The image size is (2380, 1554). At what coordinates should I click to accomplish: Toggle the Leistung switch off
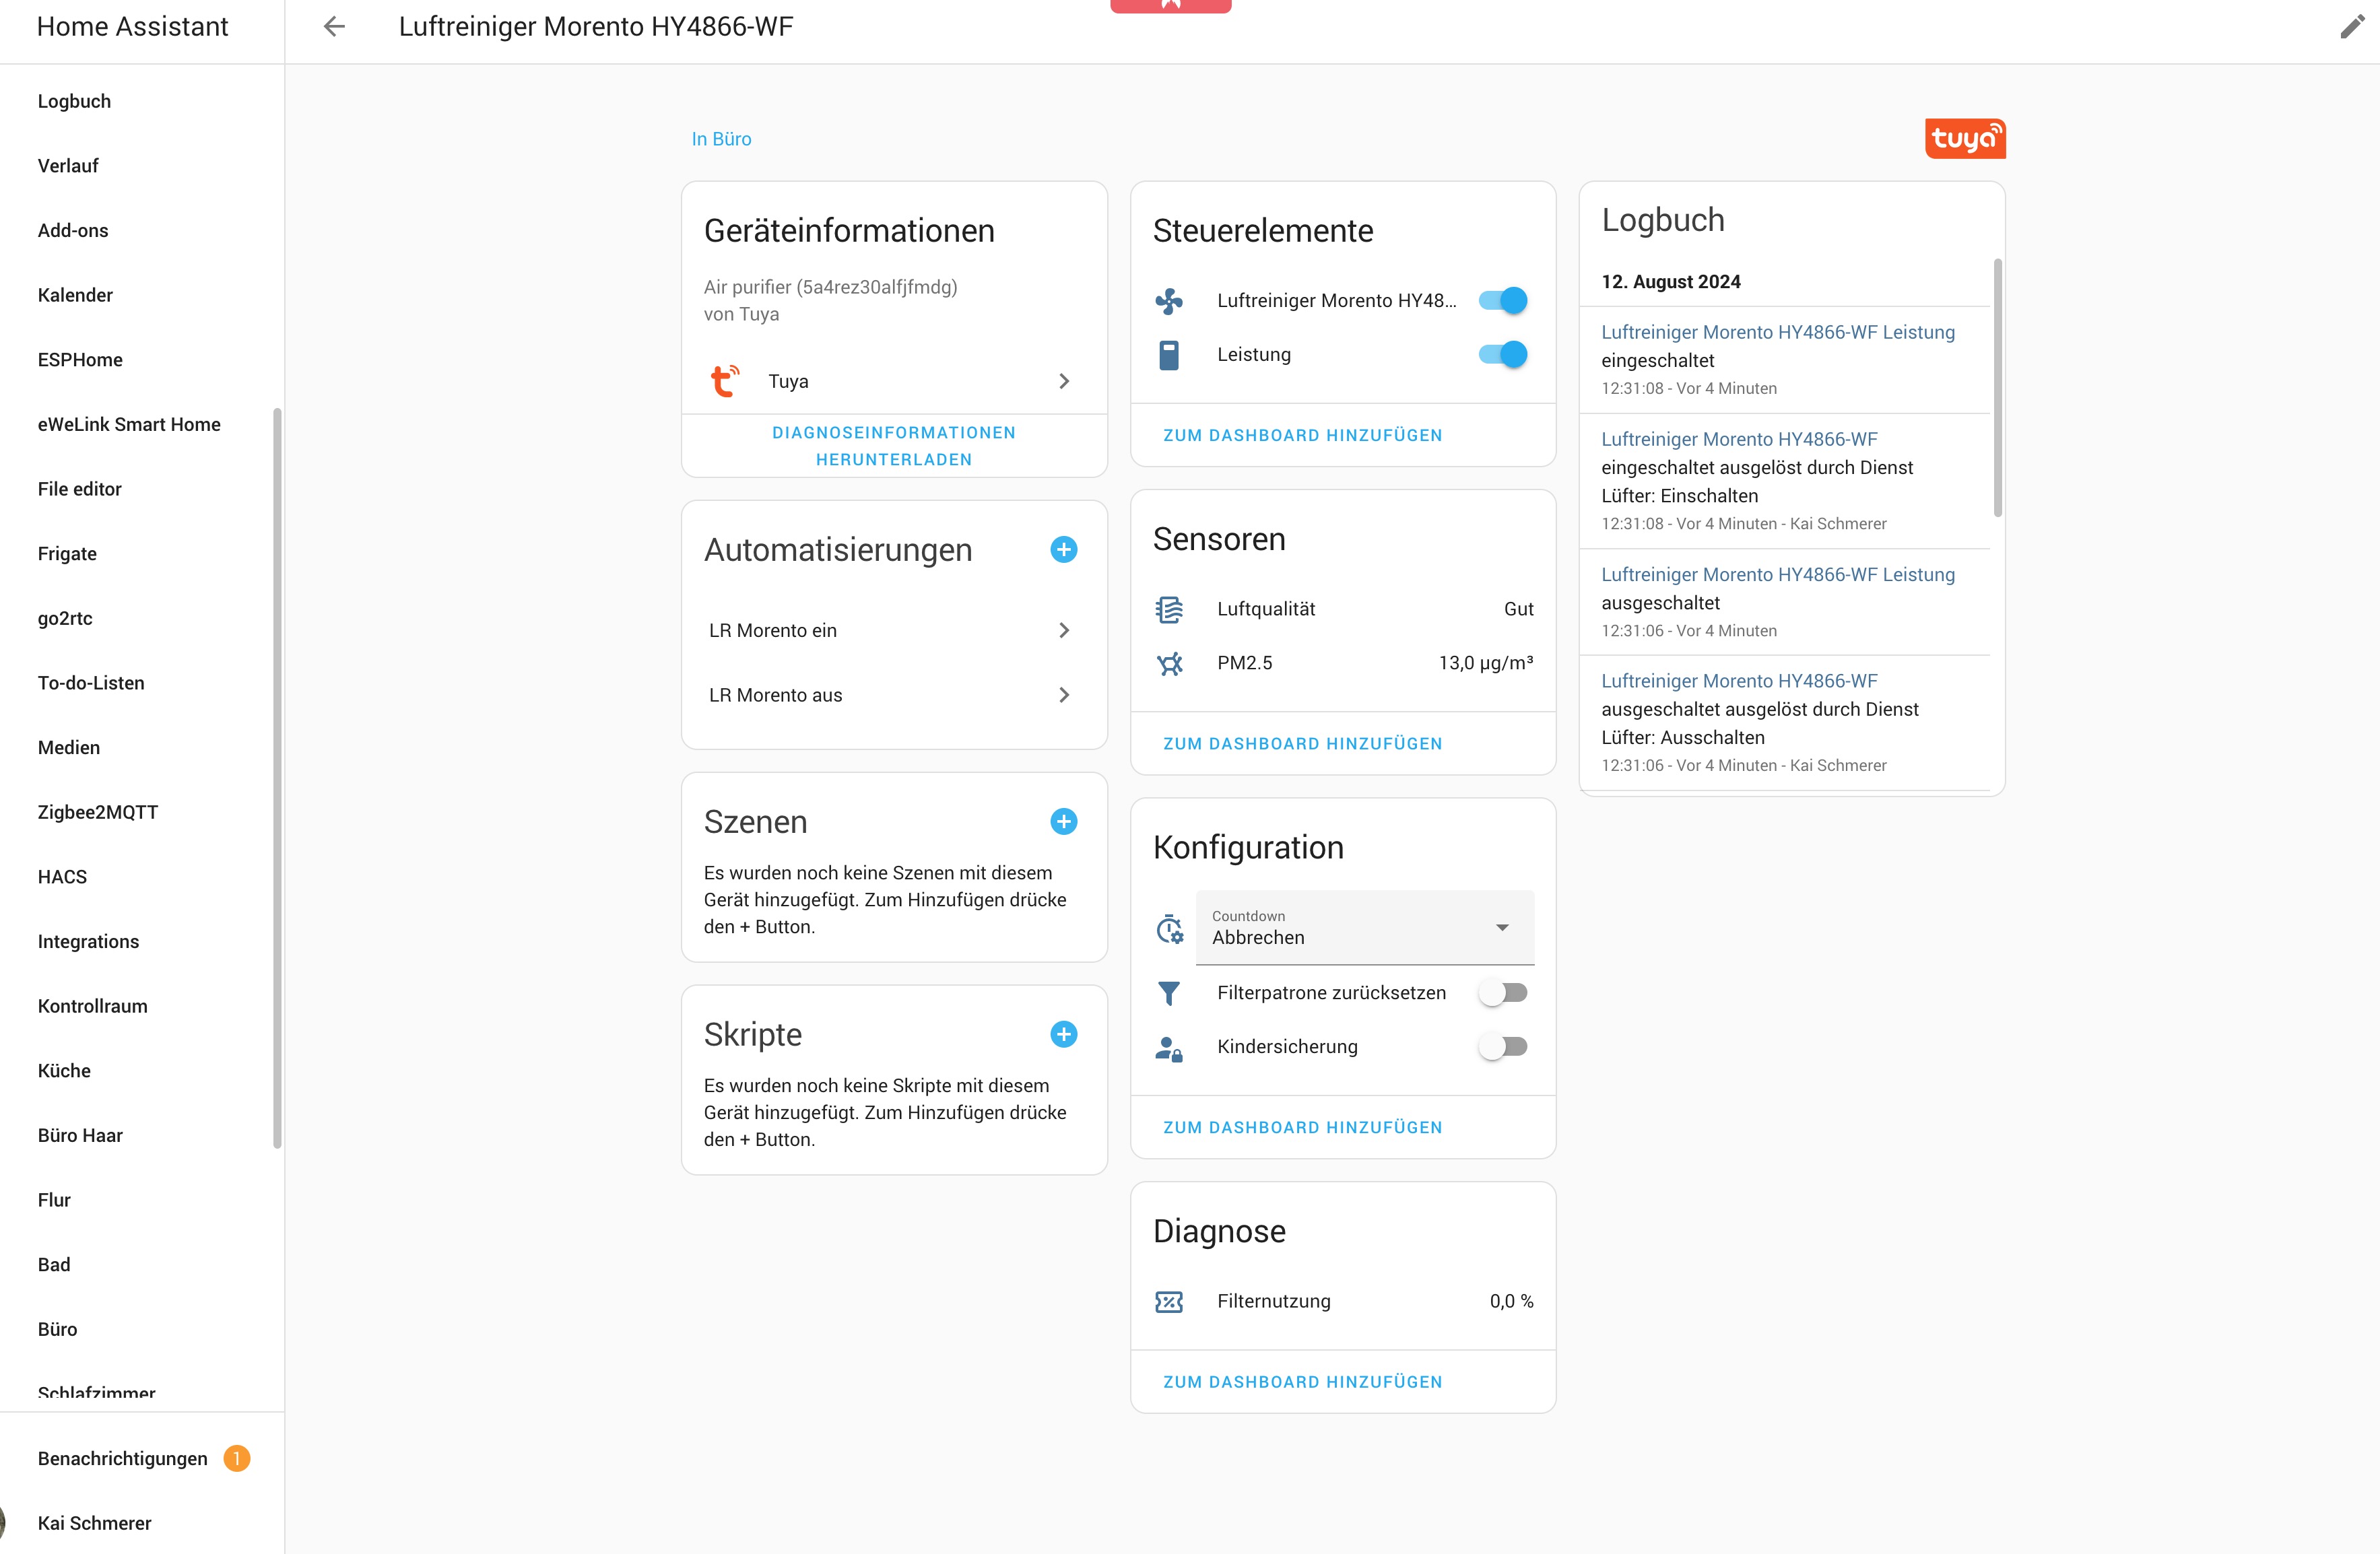pyautogui.click(x=1502, y=355)
